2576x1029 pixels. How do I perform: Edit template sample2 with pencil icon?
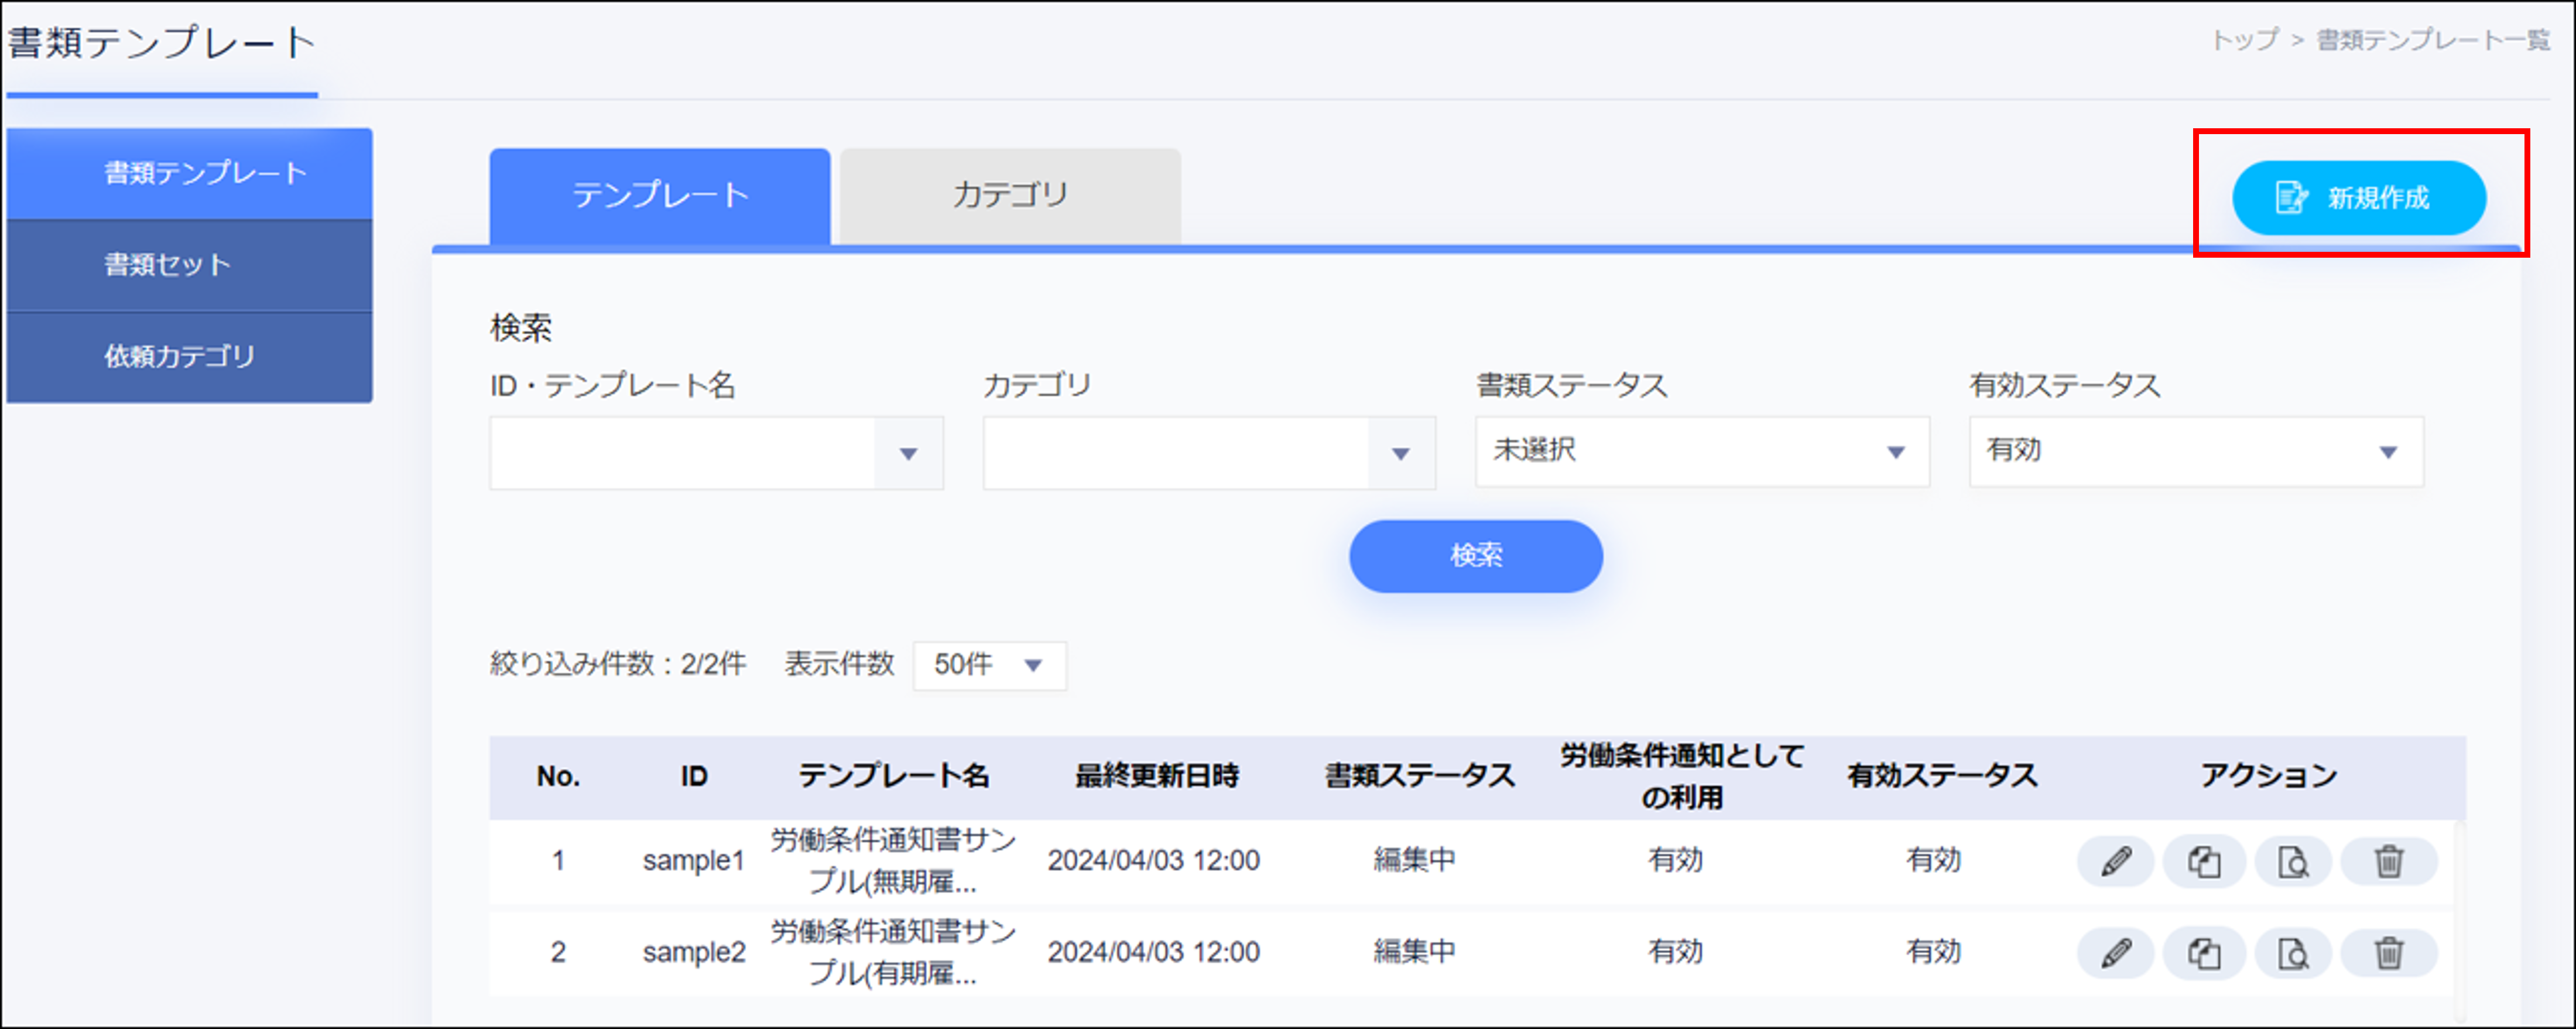tap(2115, 953)
